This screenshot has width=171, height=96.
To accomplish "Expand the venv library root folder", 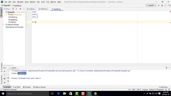I will (6, 14).
